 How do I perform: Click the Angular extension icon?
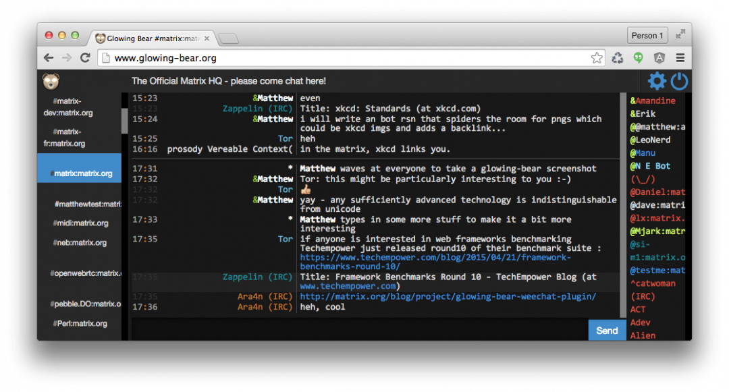[659, 58]
